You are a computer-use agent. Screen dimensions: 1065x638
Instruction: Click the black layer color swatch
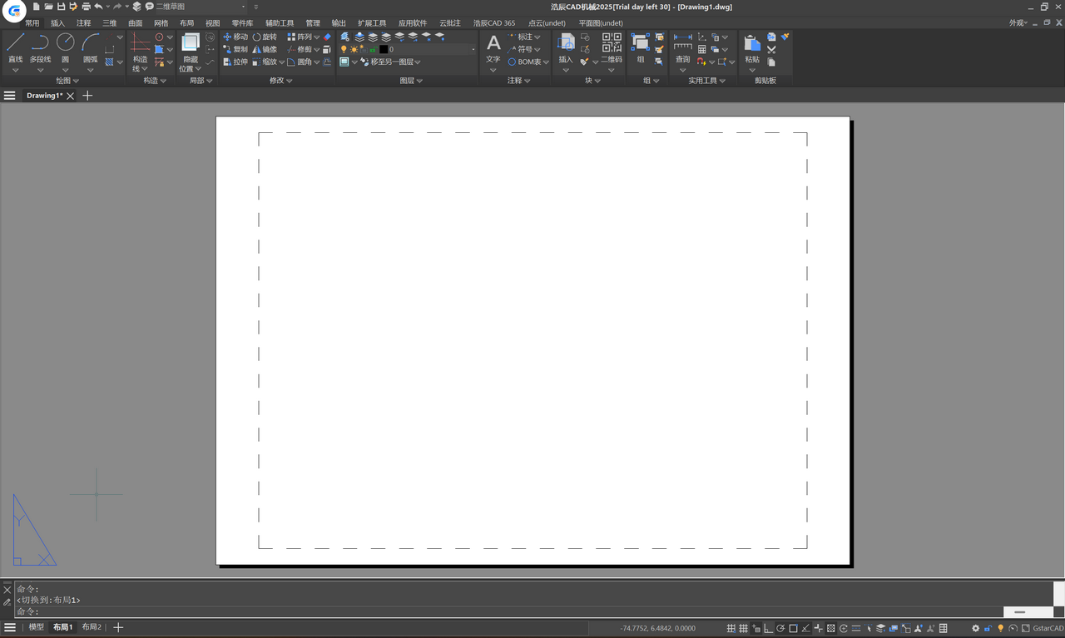(x=384, y=49)
